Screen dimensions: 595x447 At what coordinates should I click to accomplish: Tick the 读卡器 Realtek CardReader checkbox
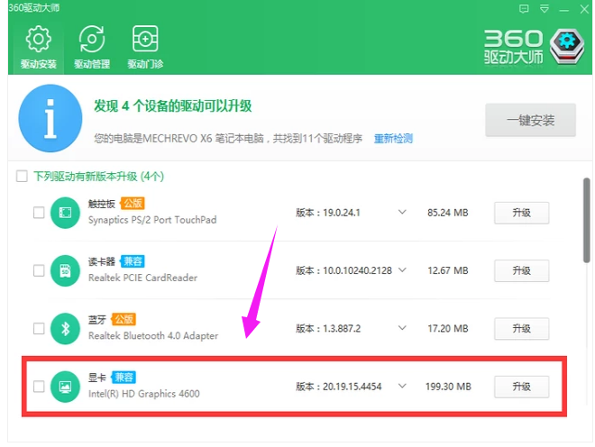click(39, 270)
